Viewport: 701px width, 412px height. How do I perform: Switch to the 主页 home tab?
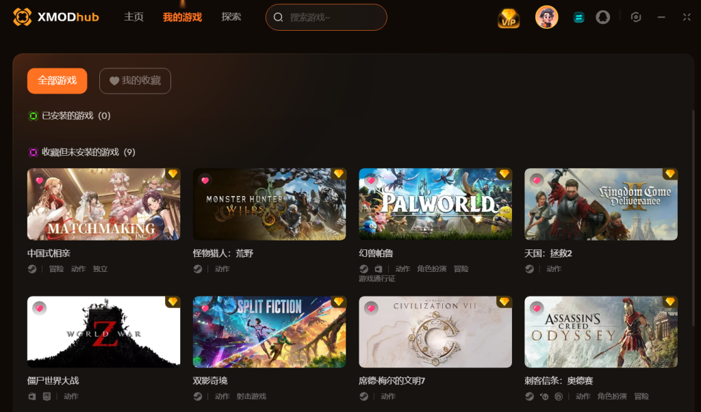tap(133, 17)
